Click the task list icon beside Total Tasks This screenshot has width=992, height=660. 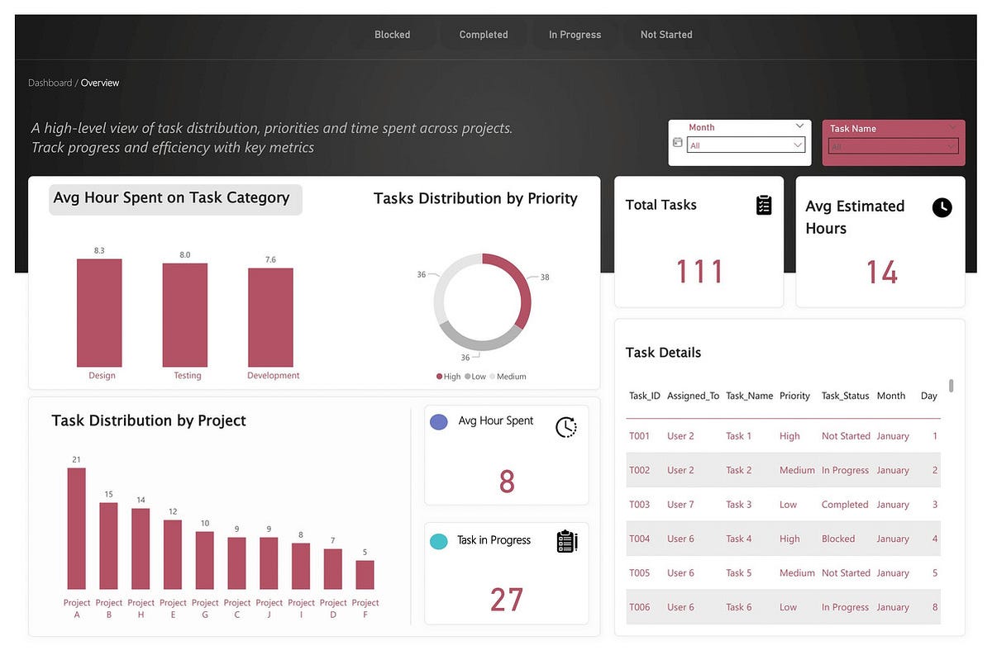point(763,204)
